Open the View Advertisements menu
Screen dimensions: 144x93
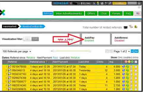coord(69,14)
